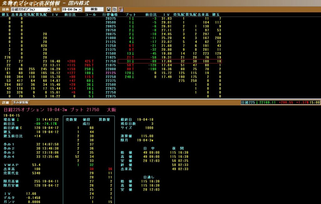Select strike price 21875 row
The image size is (321, 204).
(111, 65)
